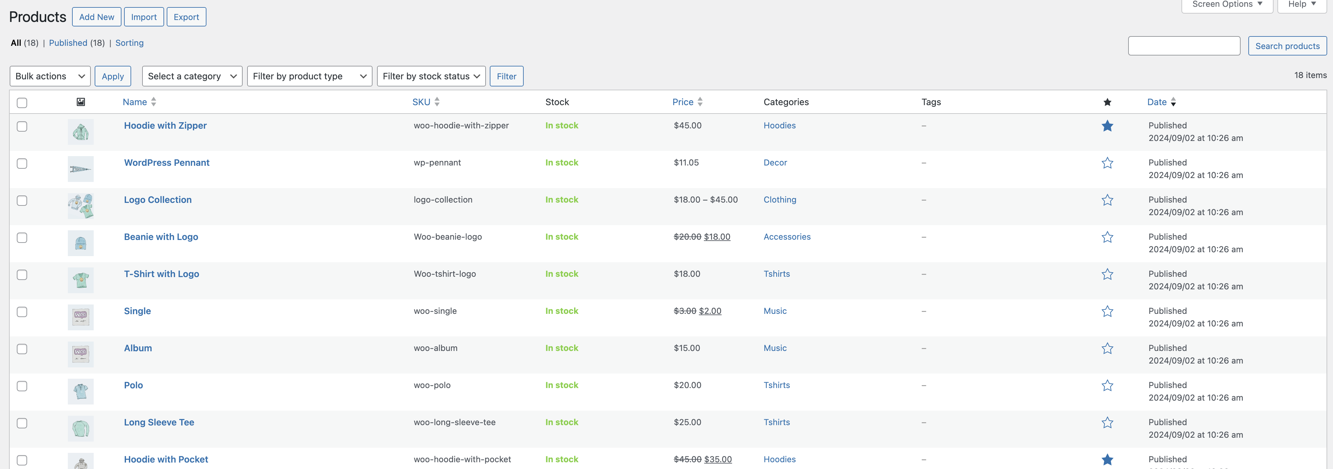Open the Bulk actions dropdown
Image resolution: width=1333 pixels, height=469 pixels.
[50, 76]
